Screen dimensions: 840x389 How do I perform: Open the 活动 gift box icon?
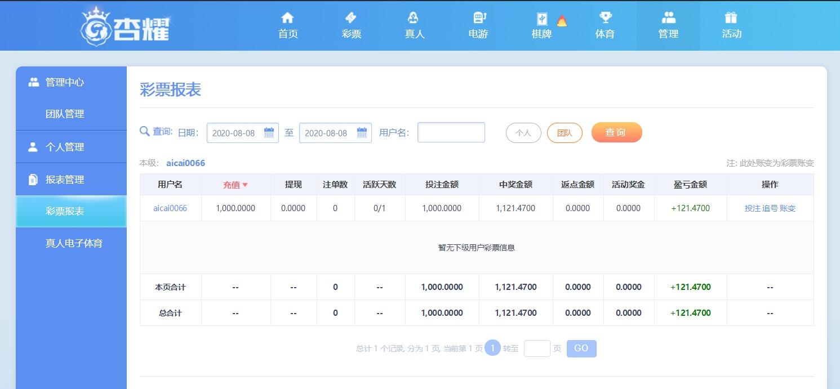point(731,18)
